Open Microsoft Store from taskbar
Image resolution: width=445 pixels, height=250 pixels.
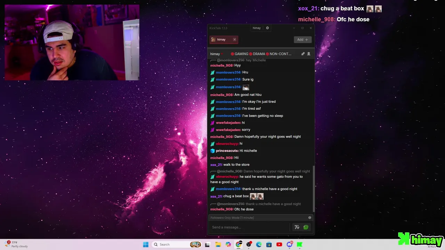click(x=269, y=244)
